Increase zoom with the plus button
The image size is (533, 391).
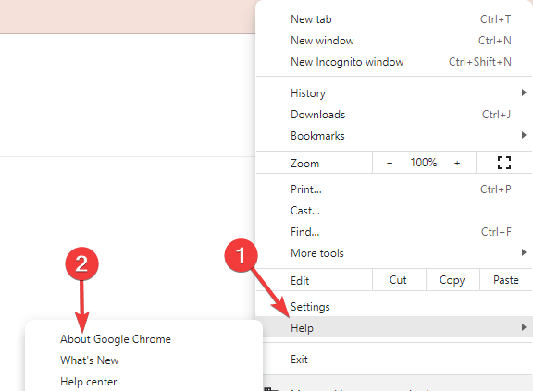tap(457, 164)
